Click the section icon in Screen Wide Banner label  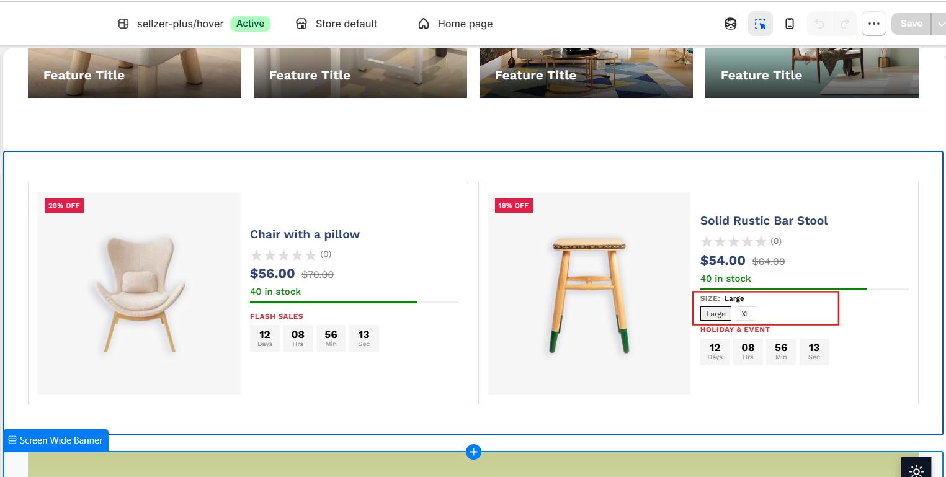(x=12, y=440)
